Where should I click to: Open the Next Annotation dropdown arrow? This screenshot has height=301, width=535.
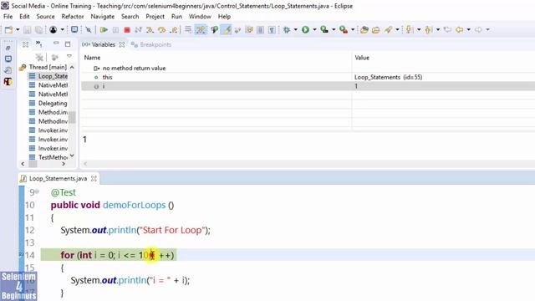(419, 30)
